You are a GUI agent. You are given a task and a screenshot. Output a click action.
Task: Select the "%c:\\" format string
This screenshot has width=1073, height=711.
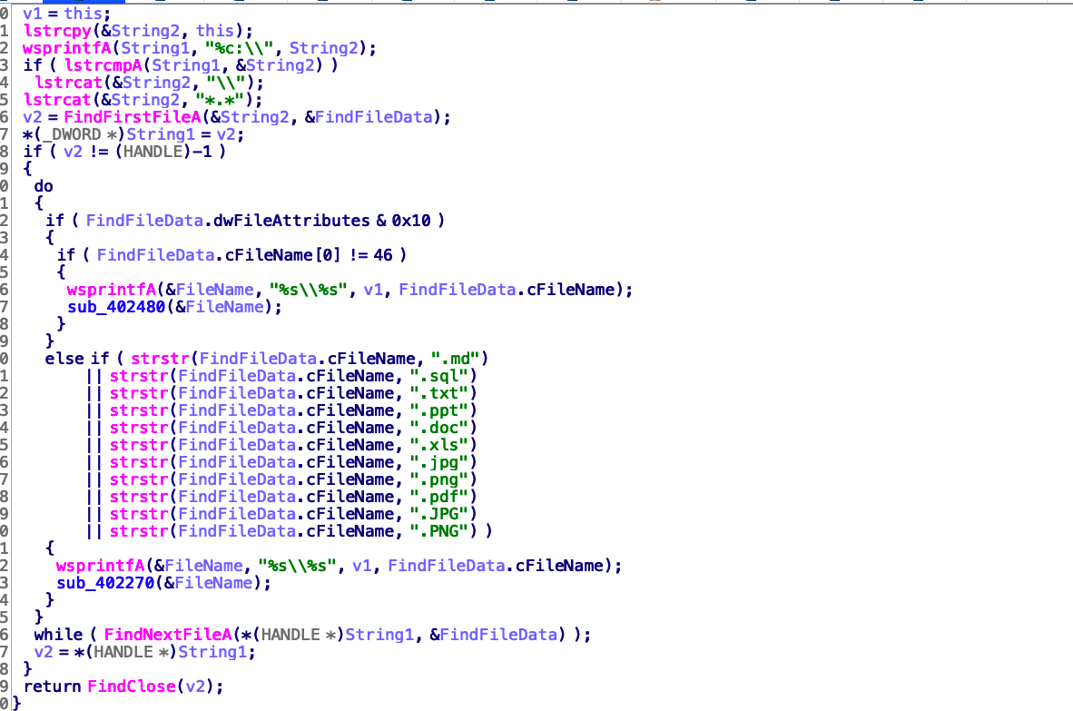click(x=241, y=49)
